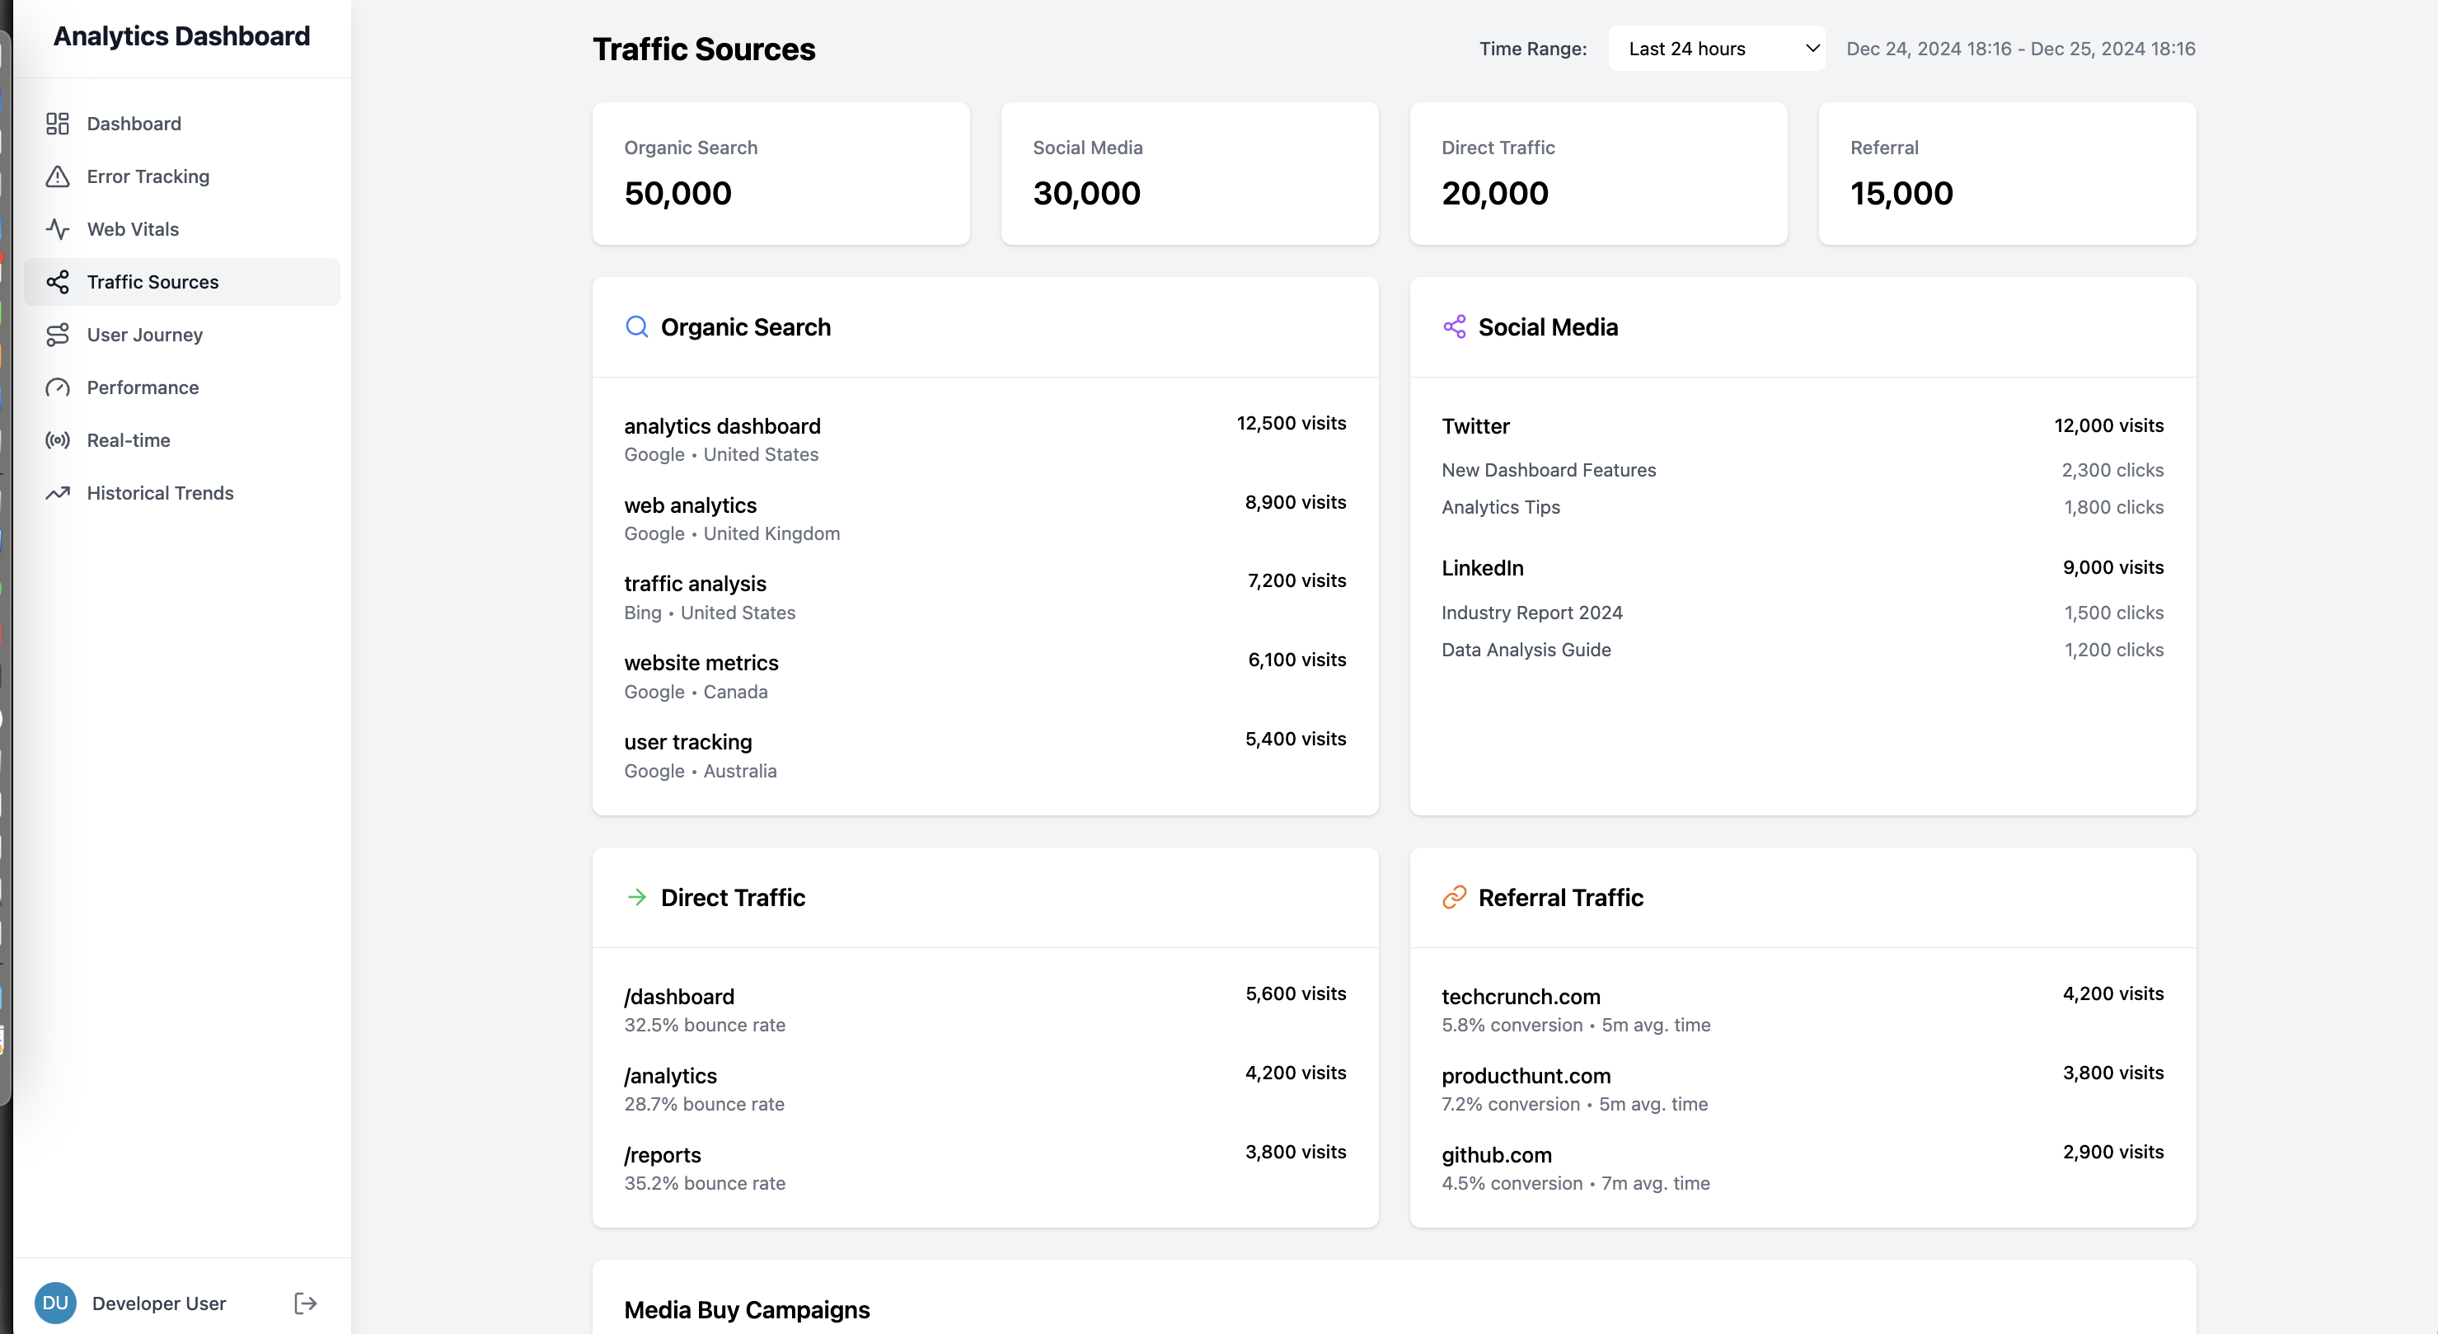Switch to the Traffic Sources sidebar item
Image resolution: width=2438 pixels, height=1334 pixels.
pyautogui.click(x=152, y=281)
